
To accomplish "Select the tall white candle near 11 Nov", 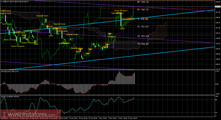I will pos(121,20).
